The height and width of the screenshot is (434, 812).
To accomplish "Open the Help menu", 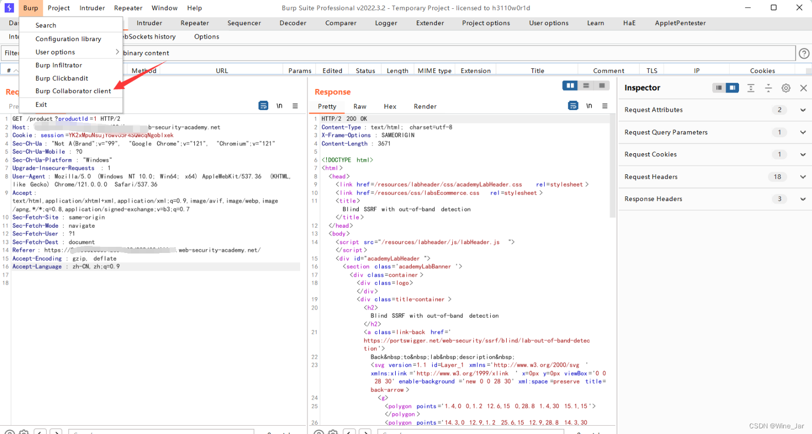I will (x=194, y=8).
